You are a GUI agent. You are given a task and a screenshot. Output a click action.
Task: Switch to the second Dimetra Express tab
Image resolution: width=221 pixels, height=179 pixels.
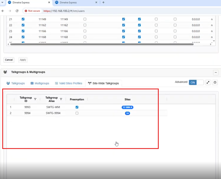coord(76,2)
